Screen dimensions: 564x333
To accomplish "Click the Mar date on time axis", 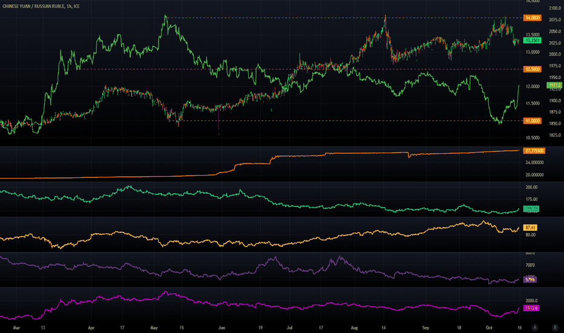I will [x=16, y=328].
